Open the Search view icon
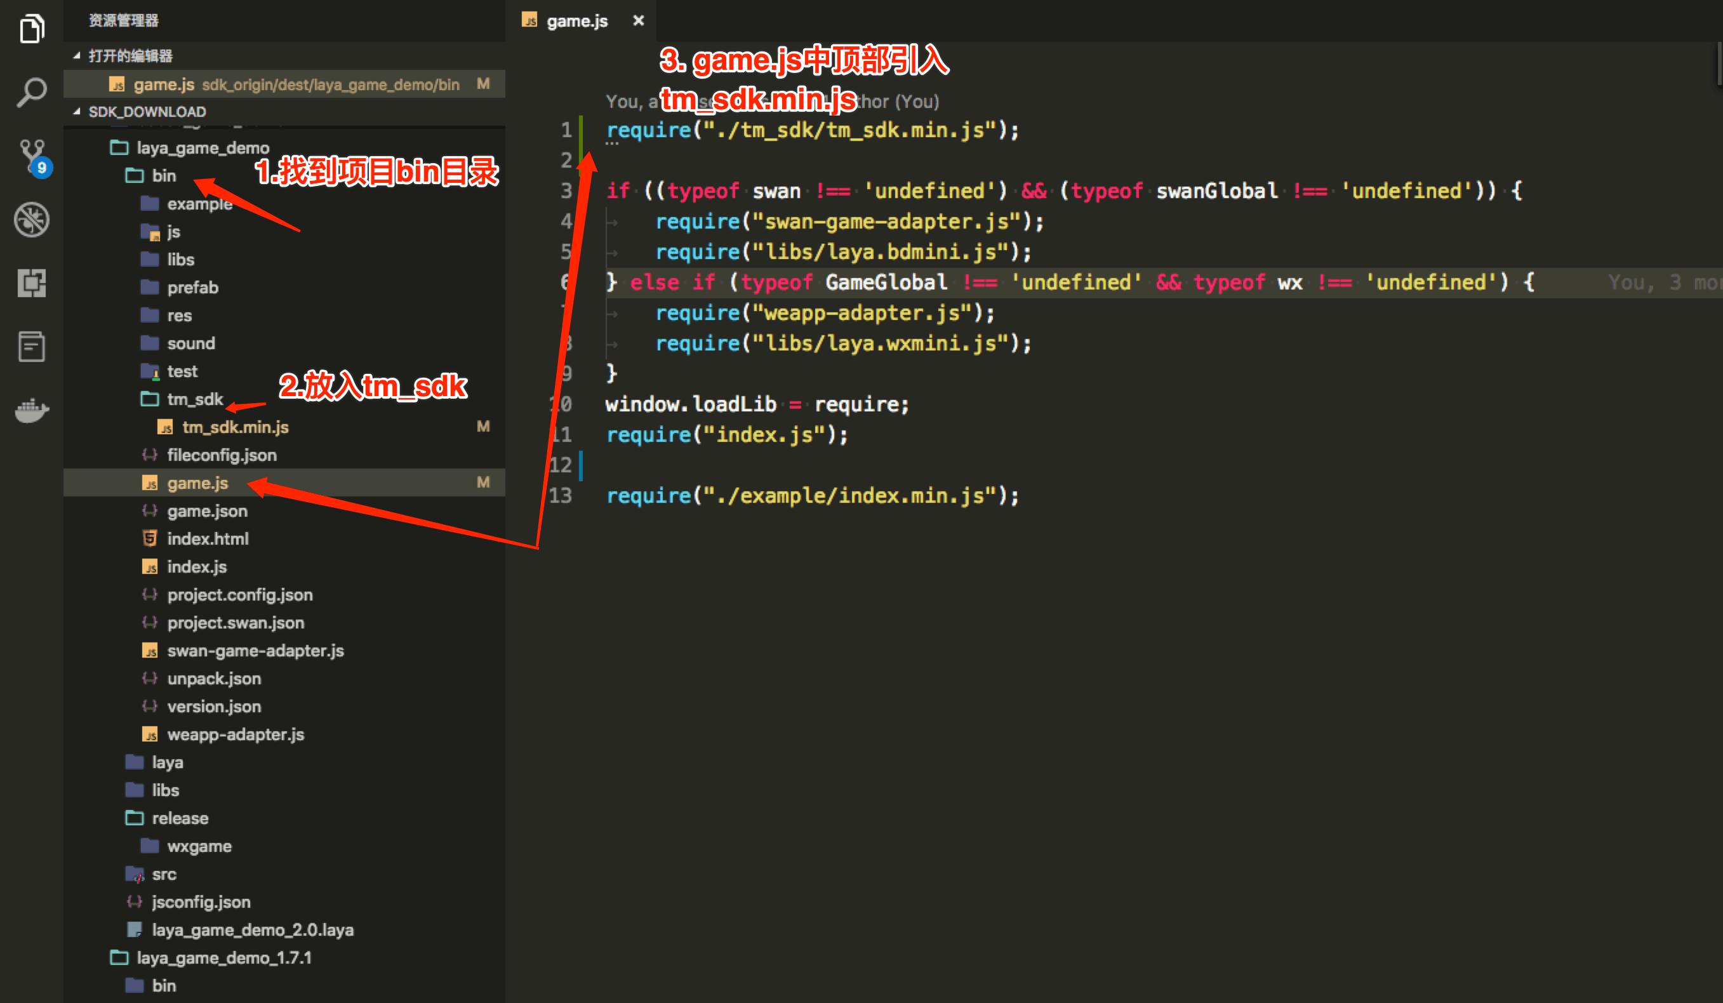This screenshot has height=1003, width=1723. coord(32,92)
